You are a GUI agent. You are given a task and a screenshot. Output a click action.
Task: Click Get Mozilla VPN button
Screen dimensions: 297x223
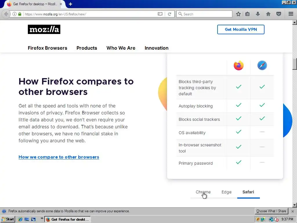(241, 29)
